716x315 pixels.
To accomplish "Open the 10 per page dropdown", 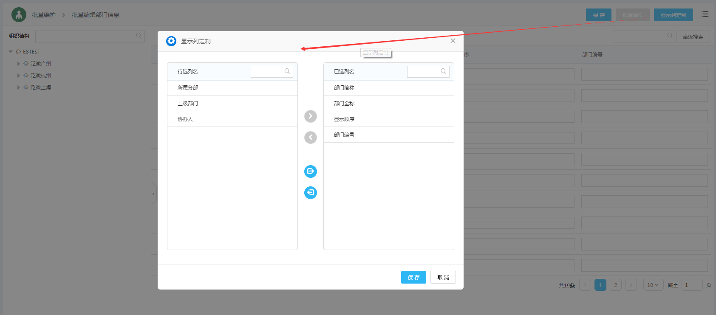I will 653,285.
